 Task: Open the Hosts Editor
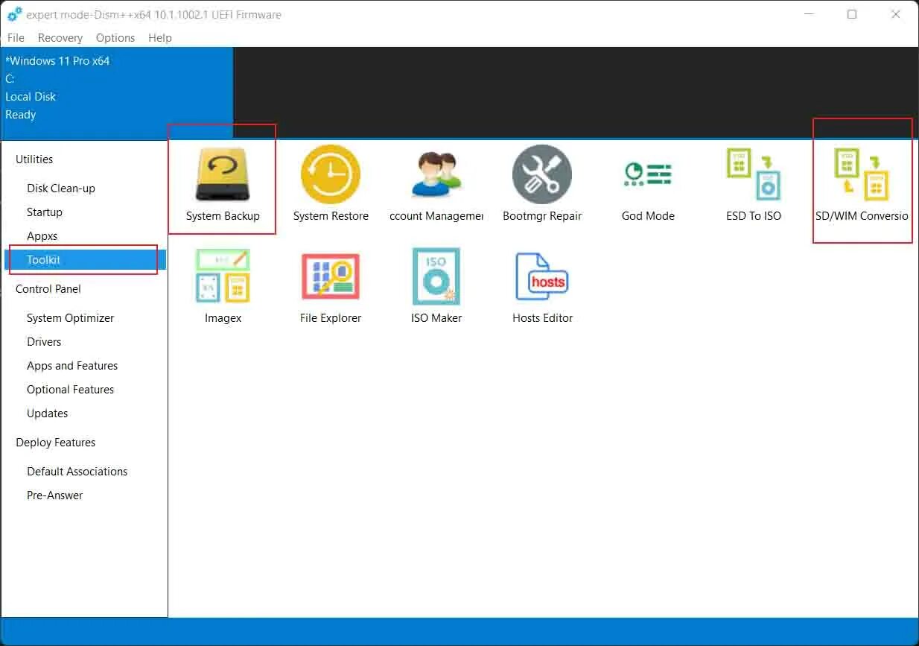point(542,286)
